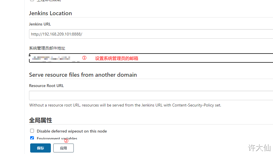Image resolution: width=273 pixels, height=154 pixels.
Task: Click the 全局属性 section heading
Action: [41, 120]
